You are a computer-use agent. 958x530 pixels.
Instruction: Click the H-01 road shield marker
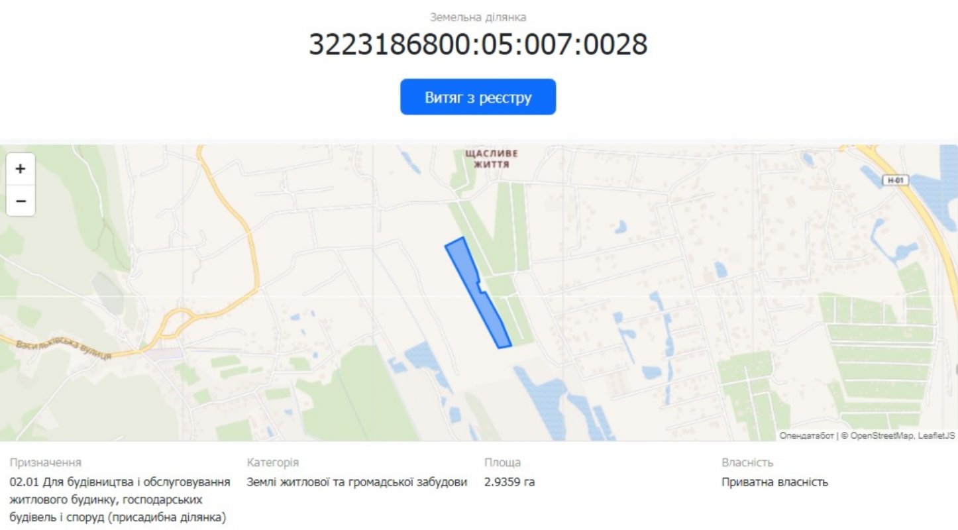coord(896,180)
